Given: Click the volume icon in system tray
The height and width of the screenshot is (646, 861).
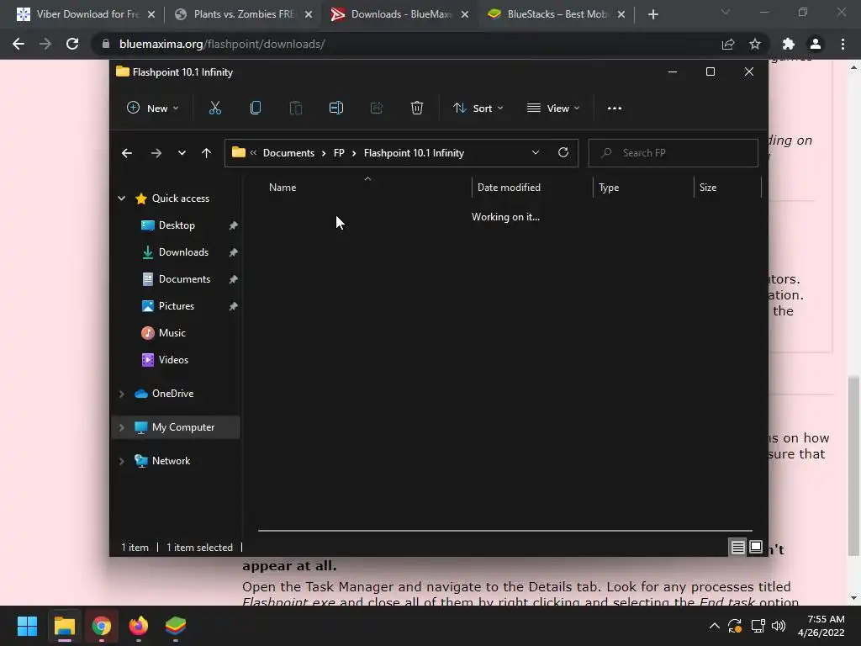Looking at the screenshot, I should tap(779, 626).
